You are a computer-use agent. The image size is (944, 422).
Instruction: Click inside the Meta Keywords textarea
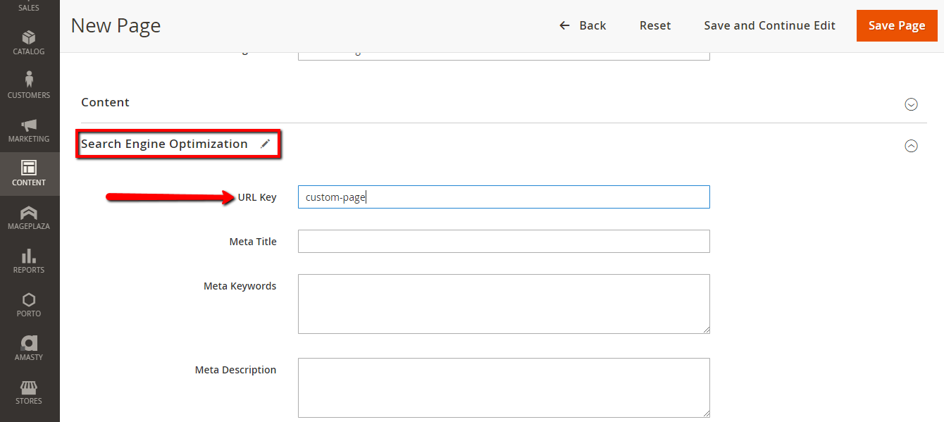click(504, 304)
